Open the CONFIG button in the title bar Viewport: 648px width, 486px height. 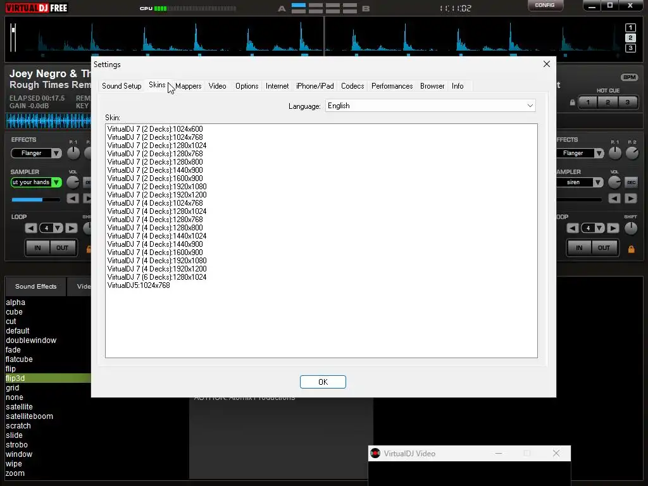click(x=545, y=5)
